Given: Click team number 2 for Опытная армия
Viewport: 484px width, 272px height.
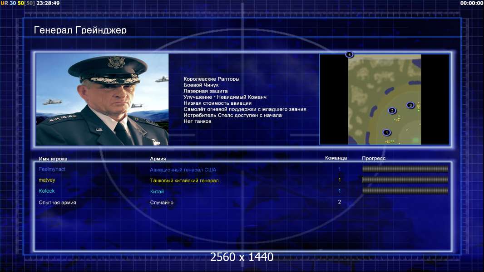Looking at the screenshot, I should [339, 202].
